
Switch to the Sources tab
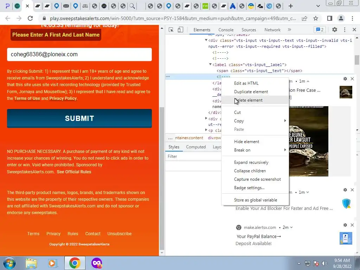[x=249, y=30]
